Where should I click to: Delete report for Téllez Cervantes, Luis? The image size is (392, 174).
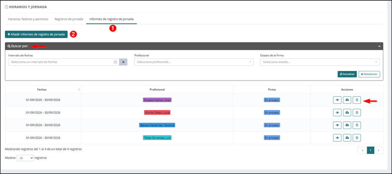pyautogui.click(x=357, y=138)
